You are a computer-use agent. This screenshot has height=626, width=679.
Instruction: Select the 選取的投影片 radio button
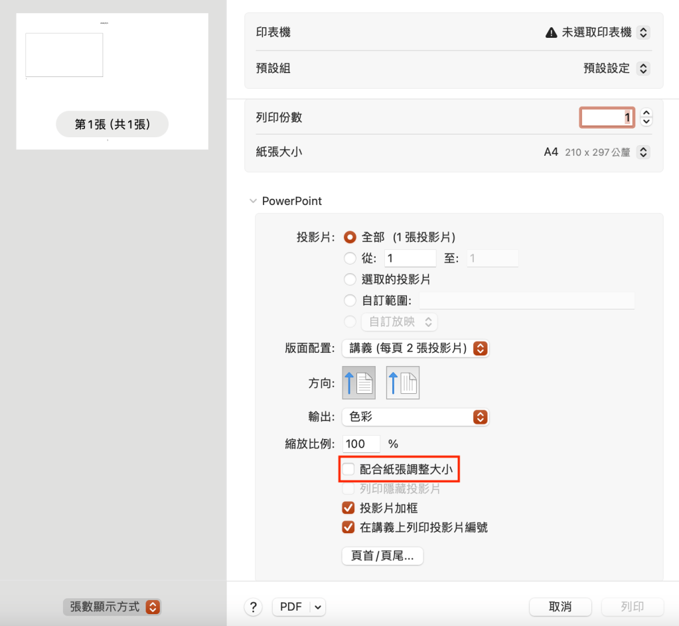click(350, 280)
